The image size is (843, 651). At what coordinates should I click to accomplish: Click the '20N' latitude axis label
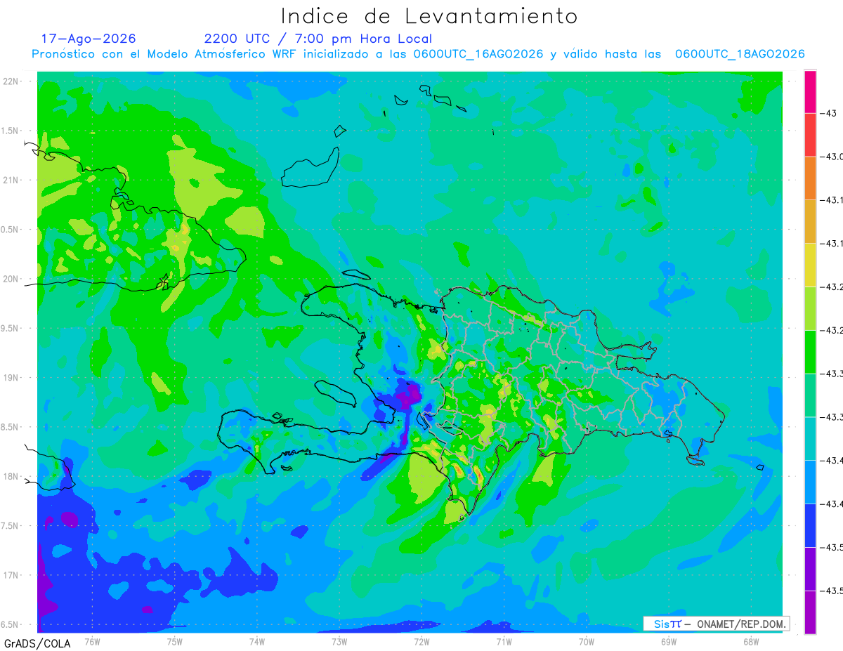tap(12, 279)
